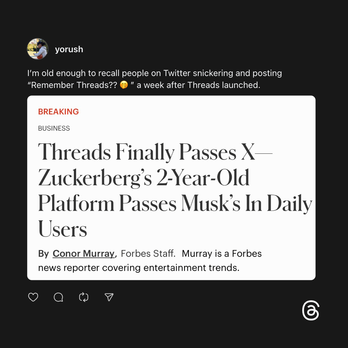This screenshot has width=348, height=348.
Task: Open yorush's profile picture
Action: coord(38,49)
